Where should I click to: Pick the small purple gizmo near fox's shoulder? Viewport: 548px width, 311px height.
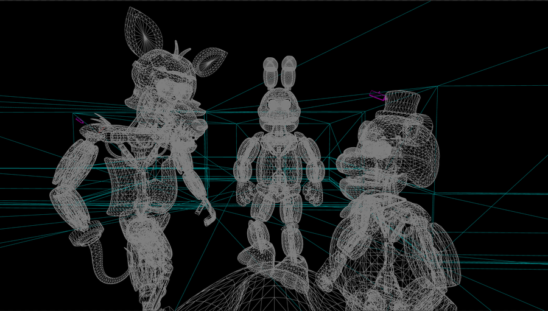pos(80,121)
